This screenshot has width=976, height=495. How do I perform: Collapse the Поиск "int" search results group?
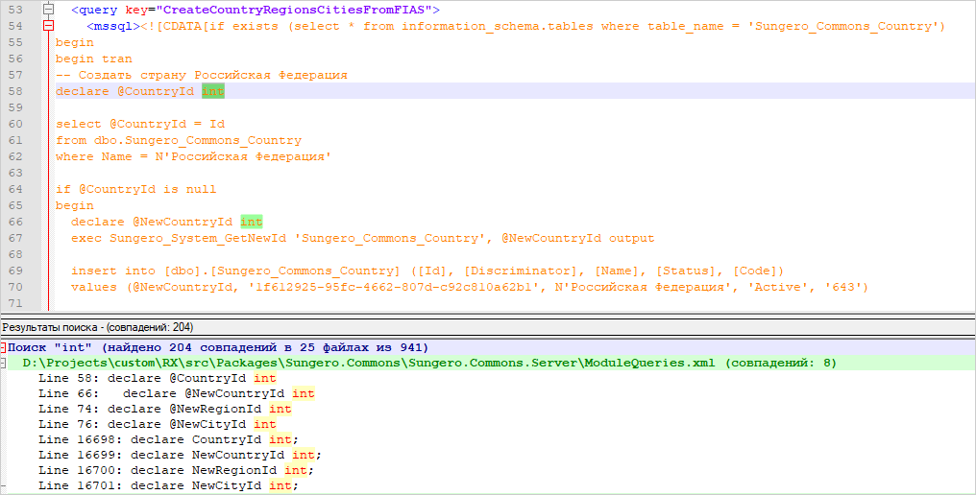pyautogui.click(x=4, y=346)
